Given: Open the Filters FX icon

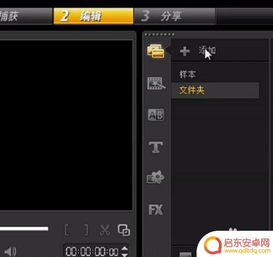Looking at the screenshot, I should [x=156, y=209].
